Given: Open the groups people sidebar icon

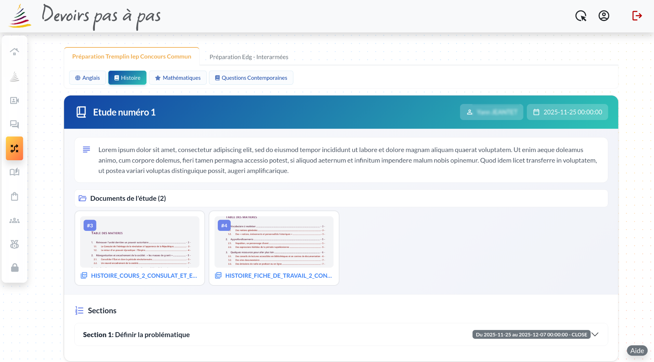Looking at the screenshot, I should 14,221.
